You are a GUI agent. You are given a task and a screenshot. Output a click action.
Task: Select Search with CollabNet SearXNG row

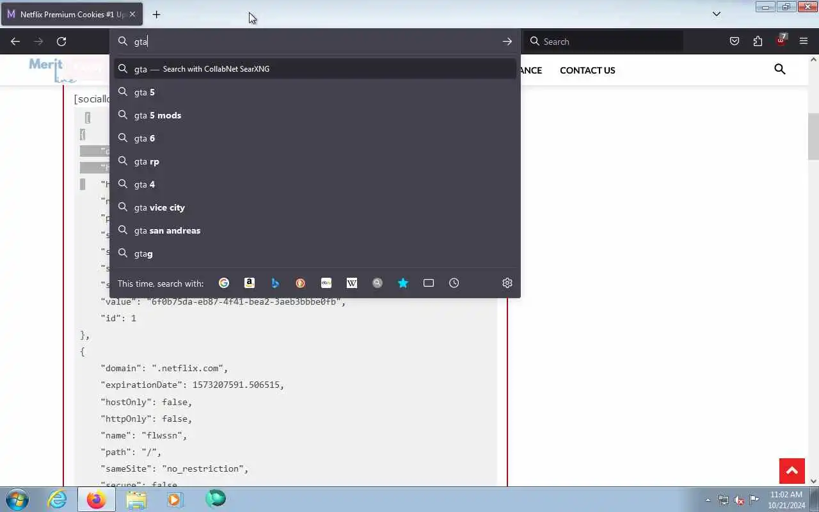click(315, 69)
